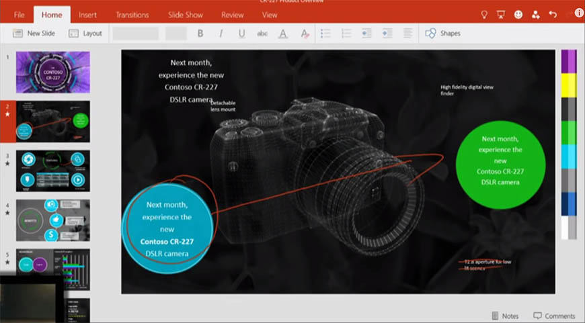Viewport: 585px width, 323px height.
Task: Decrease the list indent level
Action: point(366,33)
